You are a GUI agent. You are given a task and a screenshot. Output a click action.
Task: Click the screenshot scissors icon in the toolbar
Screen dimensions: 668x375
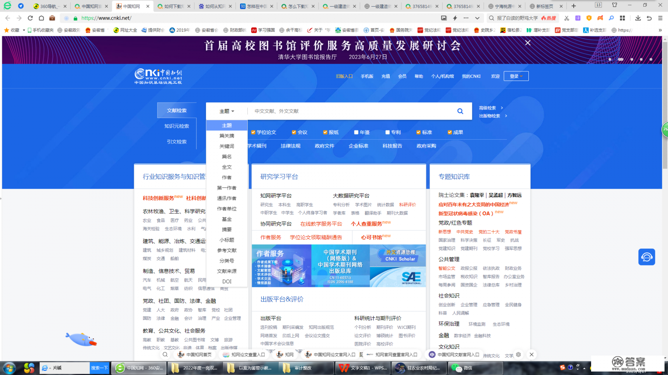(x=567, y=18)
